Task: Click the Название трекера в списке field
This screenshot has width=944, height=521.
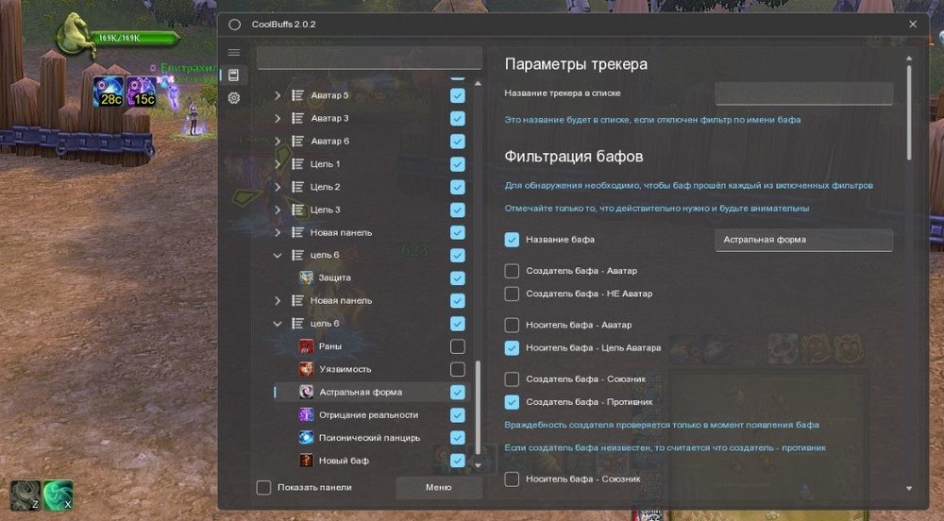Action: (x=802, y=93)
